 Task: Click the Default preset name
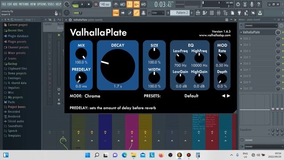coord(191,96)
